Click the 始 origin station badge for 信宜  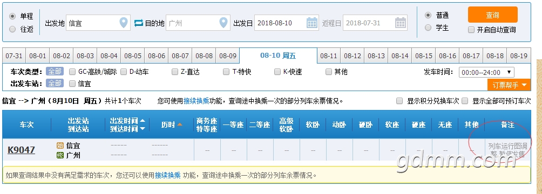(60, 145)
